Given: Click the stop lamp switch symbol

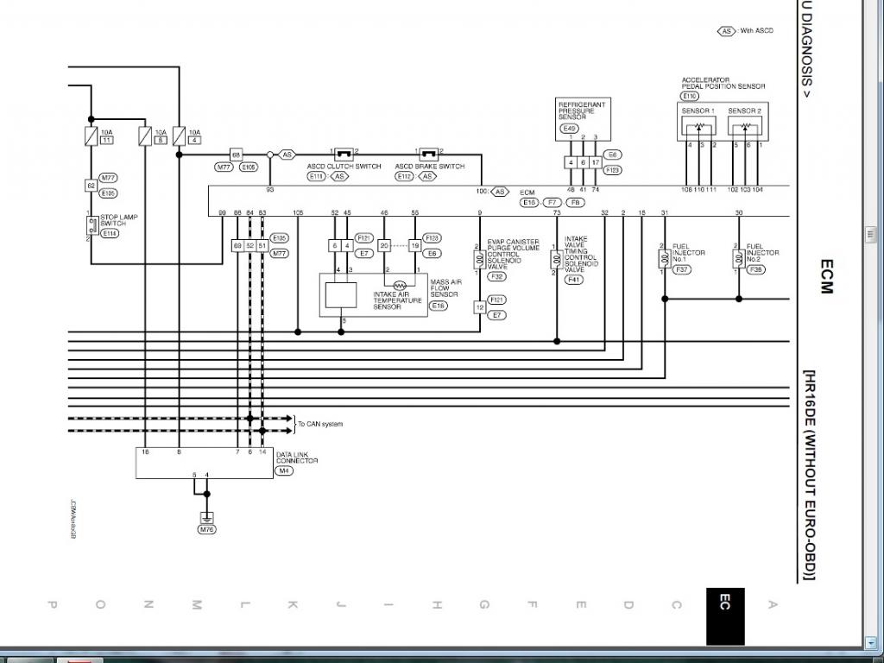Looking at the screenshot, I should point(91,226).
